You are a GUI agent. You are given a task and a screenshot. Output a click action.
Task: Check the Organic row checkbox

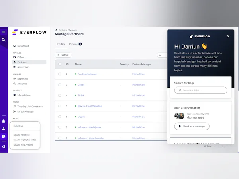(60, 117)
